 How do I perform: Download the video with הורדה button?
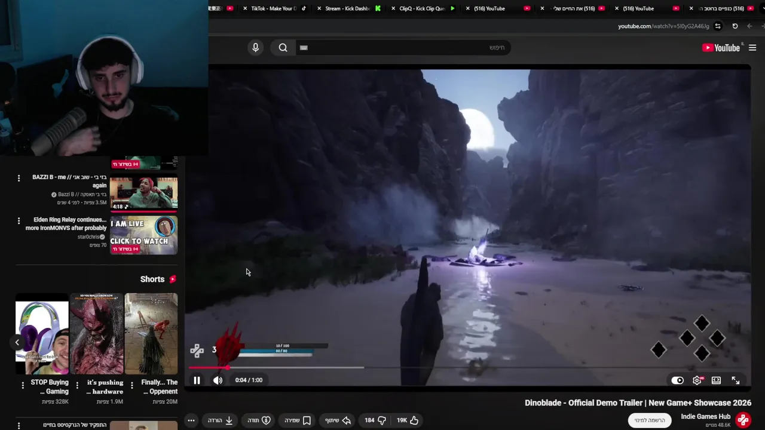click(x=221, y=420)
